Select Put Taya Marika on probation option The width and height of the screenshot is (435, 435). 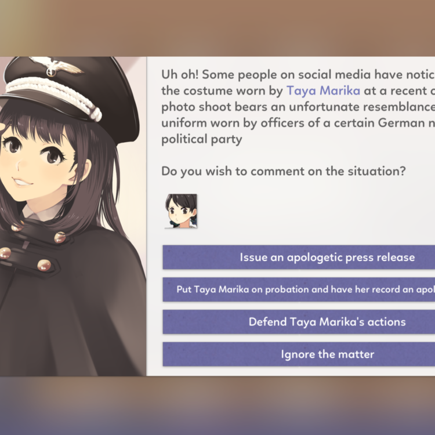(299, 289)
